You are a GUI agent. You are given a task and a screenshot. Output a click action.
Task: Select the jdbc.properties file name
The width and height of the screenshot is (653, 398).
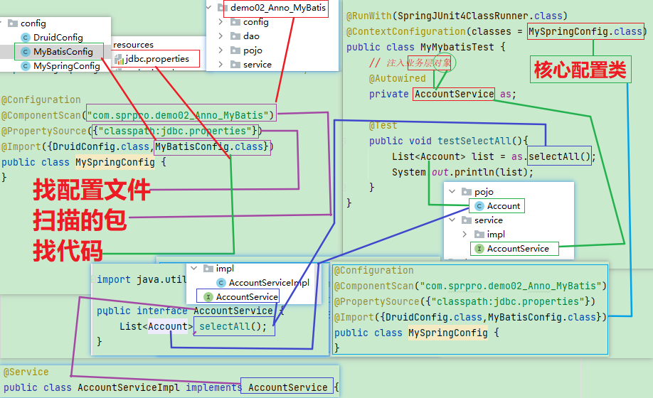pos(157,59)
